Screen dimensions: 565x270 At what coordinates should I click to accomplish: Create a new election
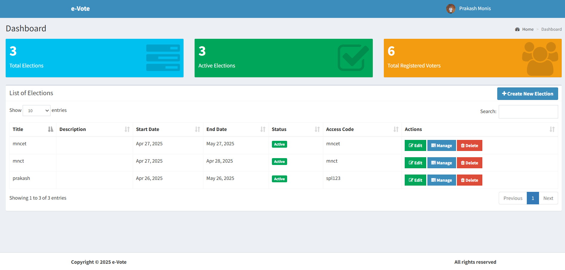[527, 94]
